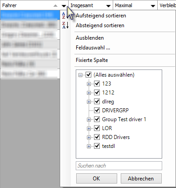Uncheck the 123 group checkbox

97,84
